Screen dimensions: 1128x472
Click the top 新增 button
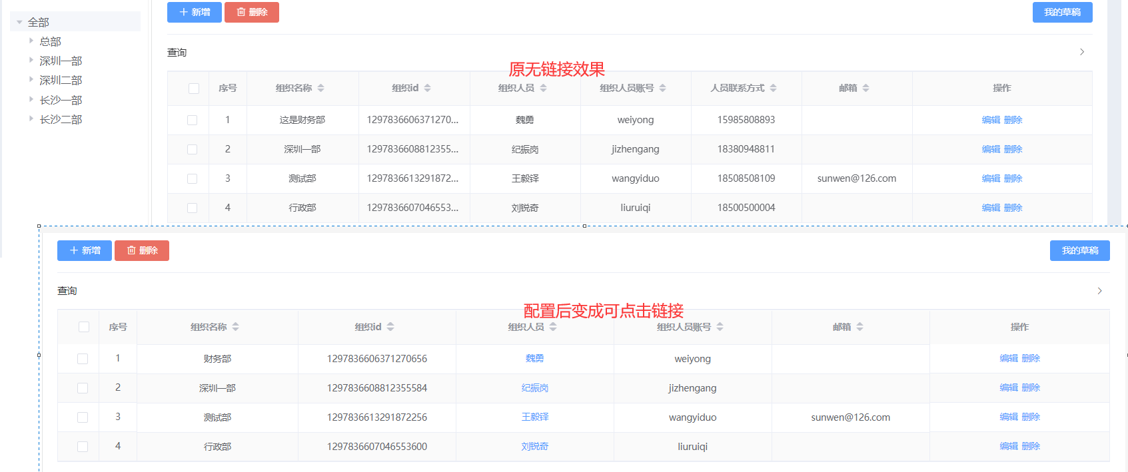[194, 12]
